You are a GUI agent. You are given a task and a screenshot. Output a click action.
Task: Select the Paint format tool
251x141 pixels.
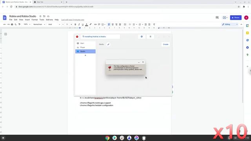19,24
